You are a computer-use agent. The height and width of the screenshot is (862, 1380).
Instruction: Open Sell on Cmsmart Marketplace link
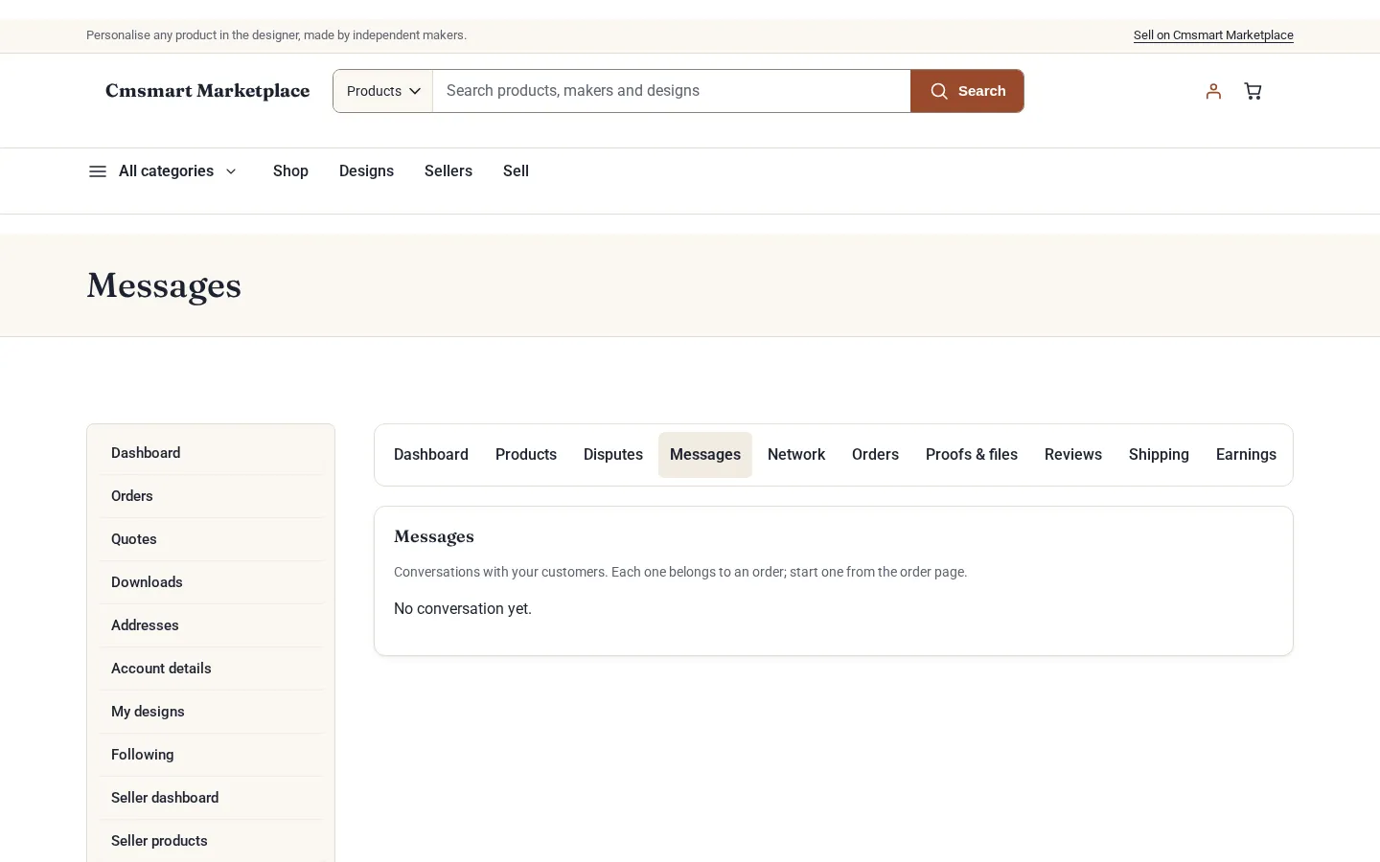click(1213, 35)
